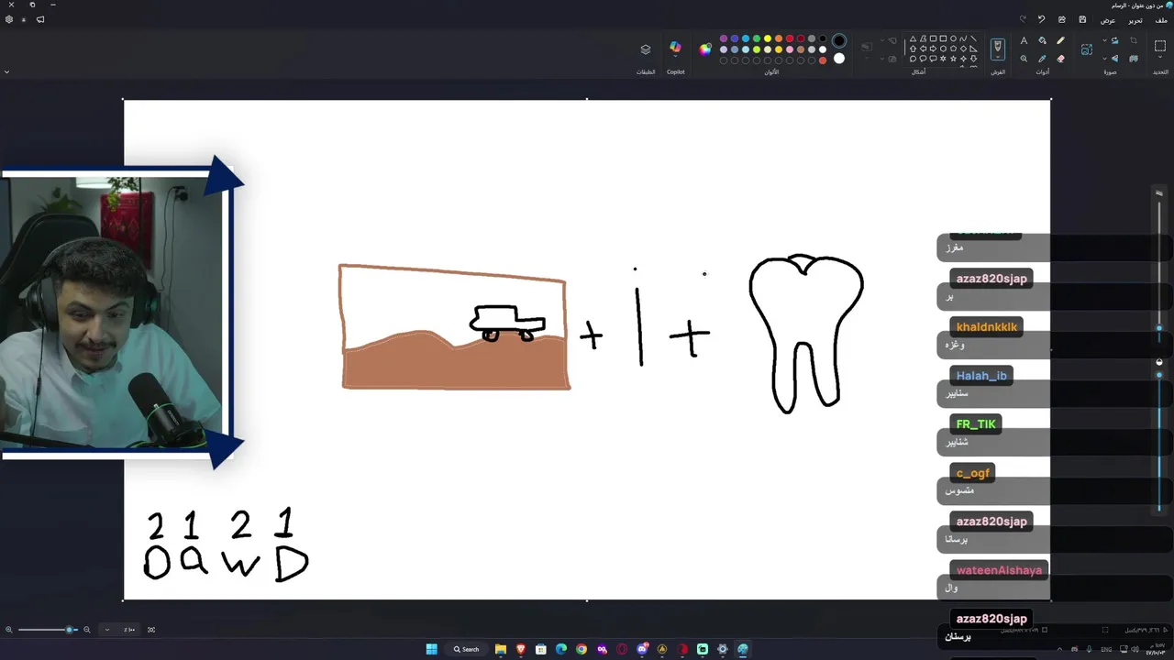Pick the Line shape
This screenshot has width=1174, height=660.
tap(973, 38)
